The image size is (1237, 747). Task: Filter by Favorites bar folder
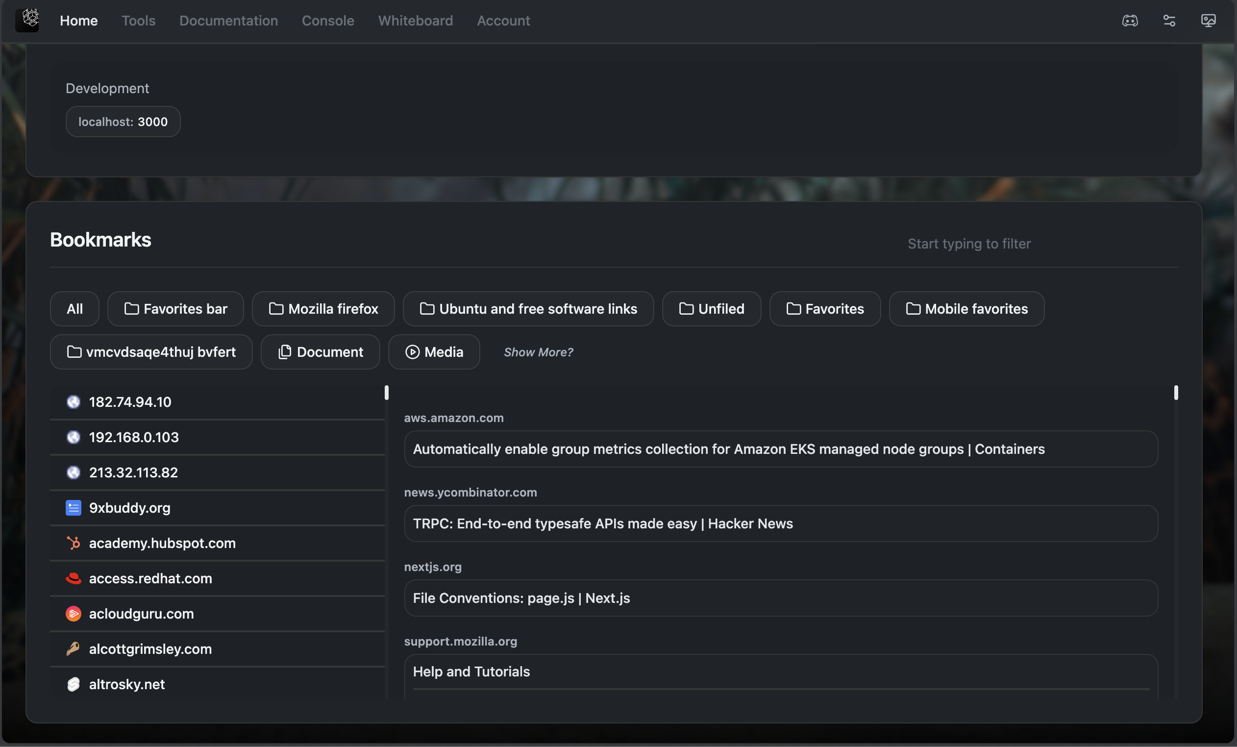176,309
